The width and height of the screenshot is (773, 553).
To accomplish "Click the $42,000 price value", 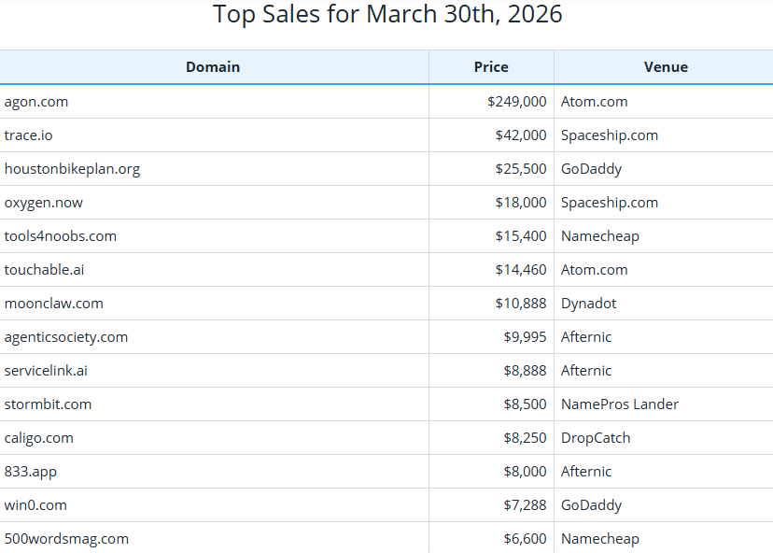I will [x=521, y=135].
